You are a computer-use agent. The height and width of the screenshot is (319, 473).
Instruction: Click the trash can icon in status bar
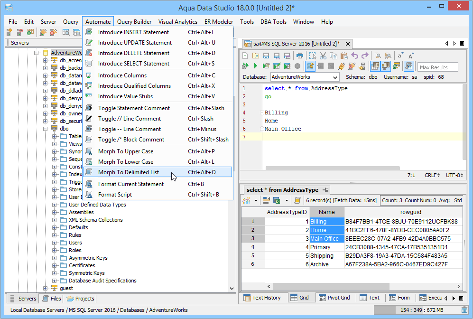[464, 310]
